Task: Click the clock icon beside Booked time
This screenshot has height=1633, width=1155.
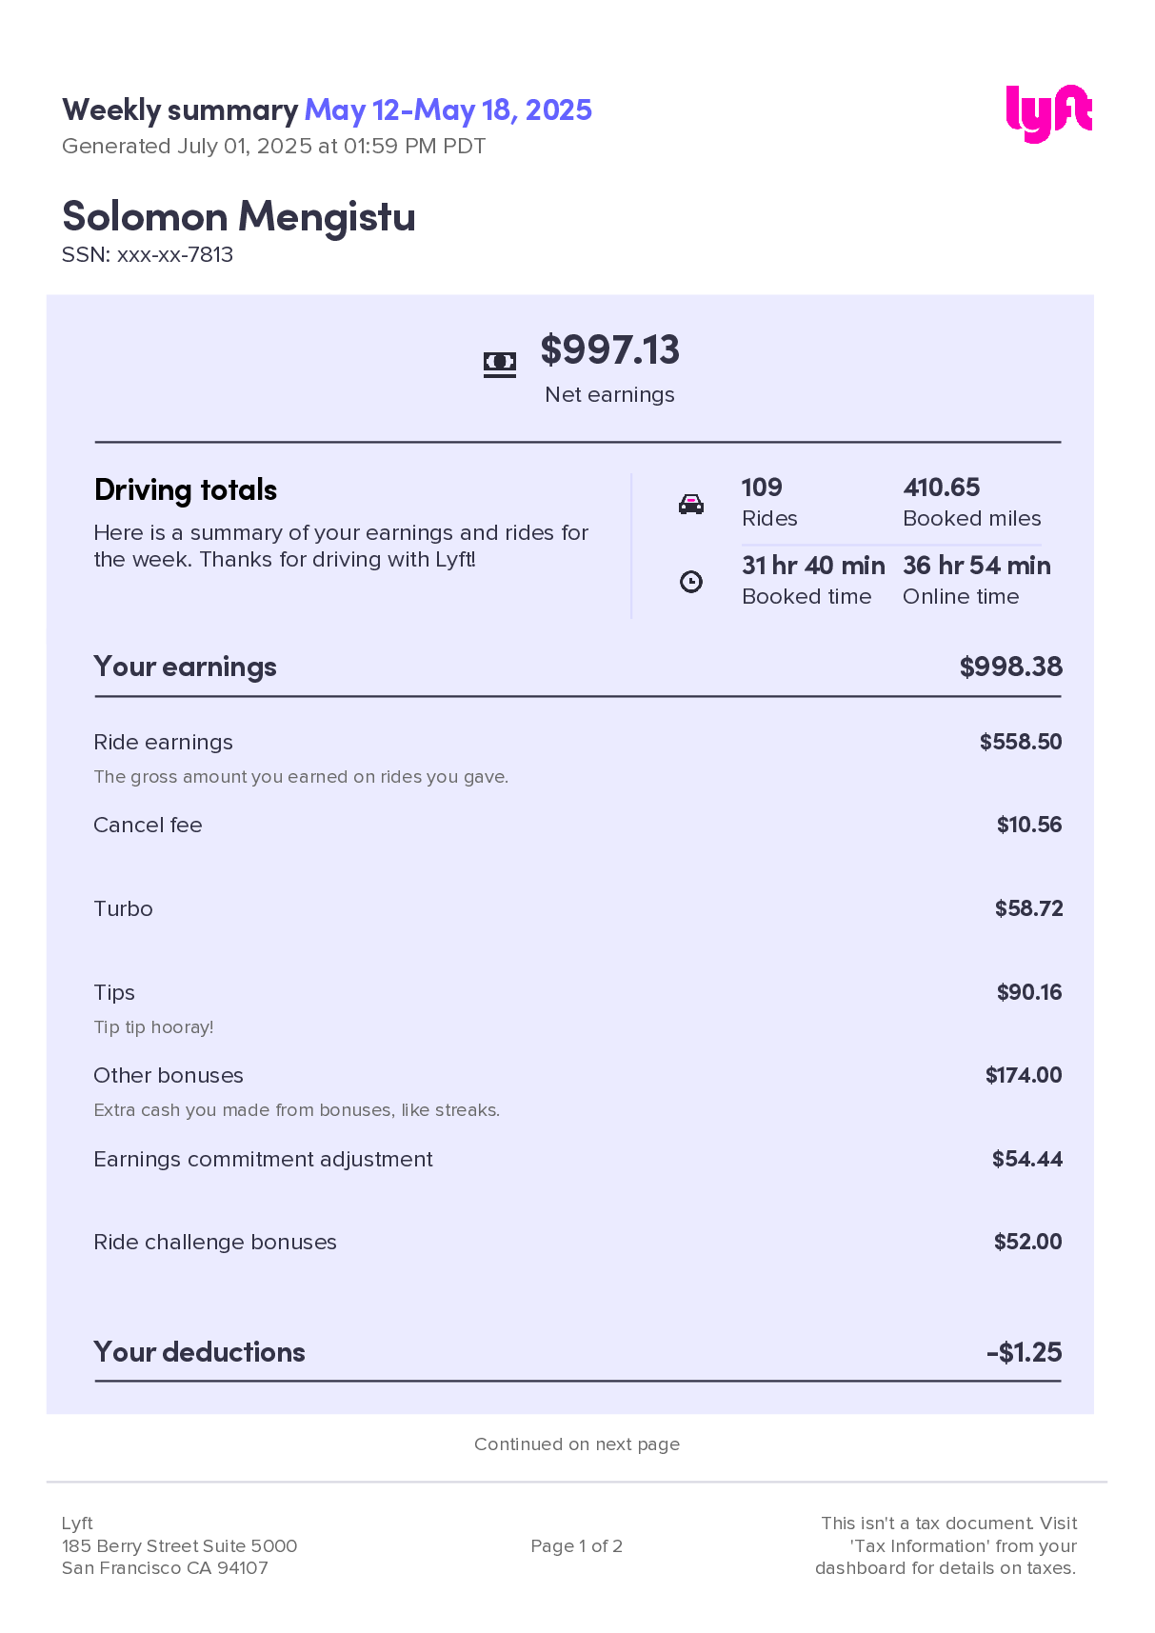Action: (x=691, y=582)
